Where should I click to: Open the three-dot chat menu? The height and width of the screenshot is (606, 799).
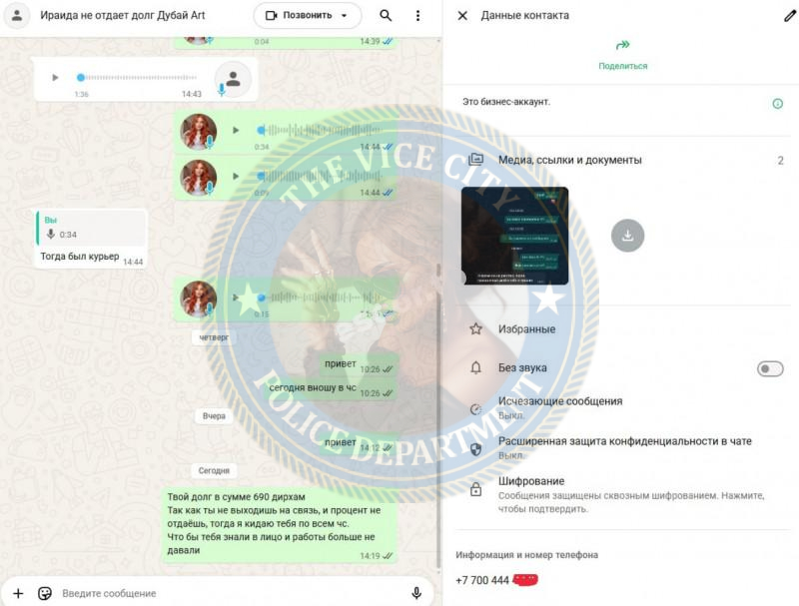417,16
